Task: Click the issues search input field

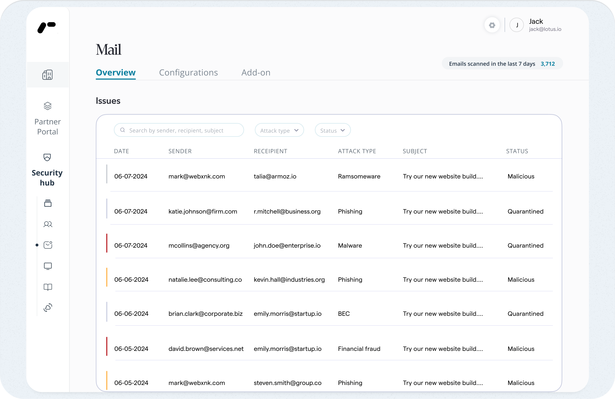Action: (x=179, y=130)
